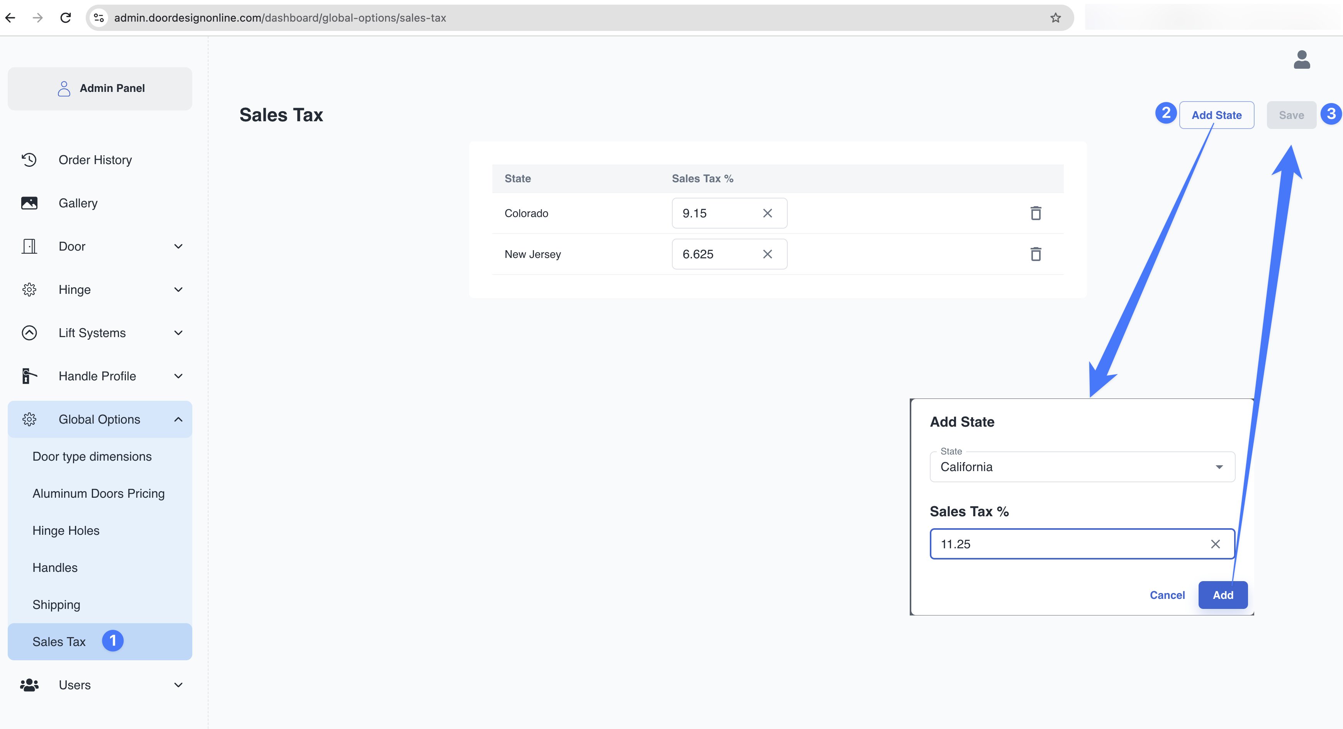The width and height of the screenshot is (1343, 729).
Task: Click the Order History clock icon
Action: (x=29, y=159)
